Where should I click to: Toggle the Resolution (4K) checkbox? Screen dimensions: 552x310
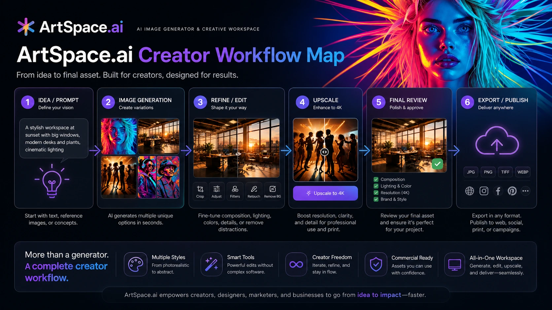[x=376, y=193]
